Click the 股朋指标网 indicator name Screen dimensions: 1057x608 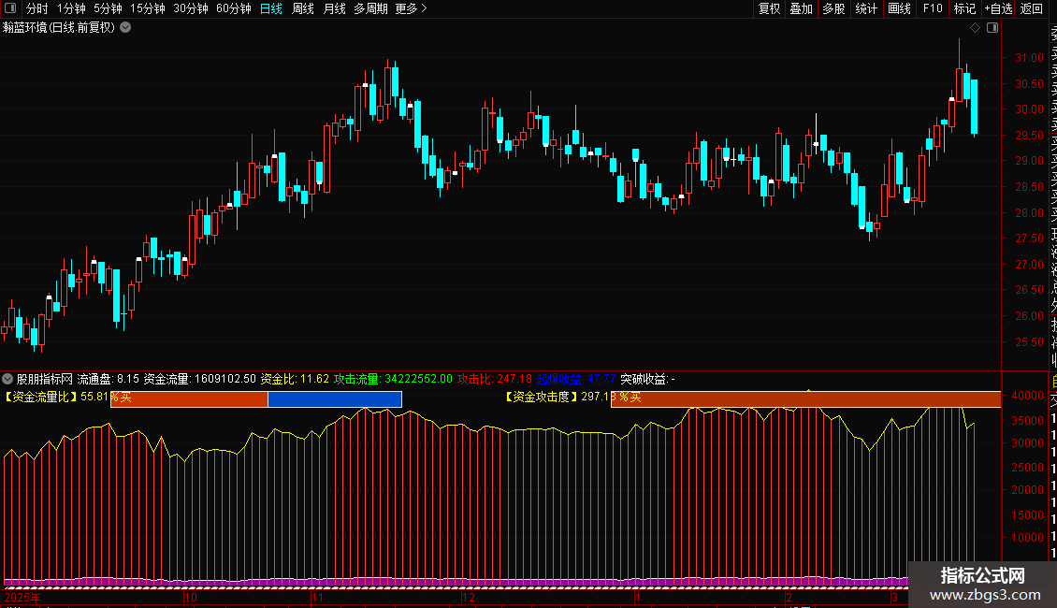tap(45, 379)
